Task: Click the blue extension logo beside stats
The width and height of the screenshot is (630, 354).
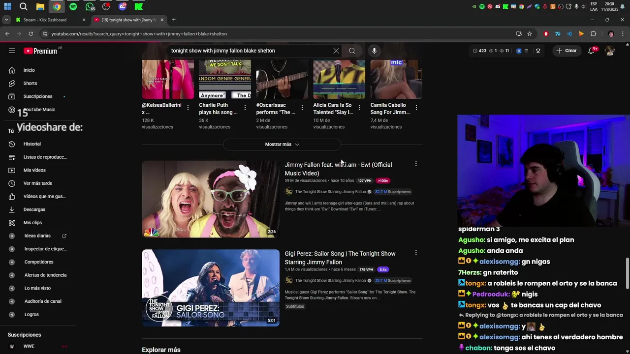Action: click(x=519, y=51)
